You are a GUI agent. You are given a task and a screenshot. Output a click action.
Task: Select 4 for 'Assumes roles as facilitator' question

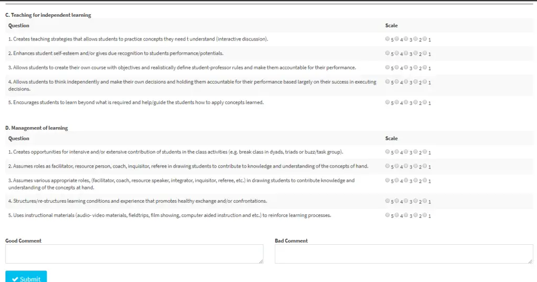(396, 166)
